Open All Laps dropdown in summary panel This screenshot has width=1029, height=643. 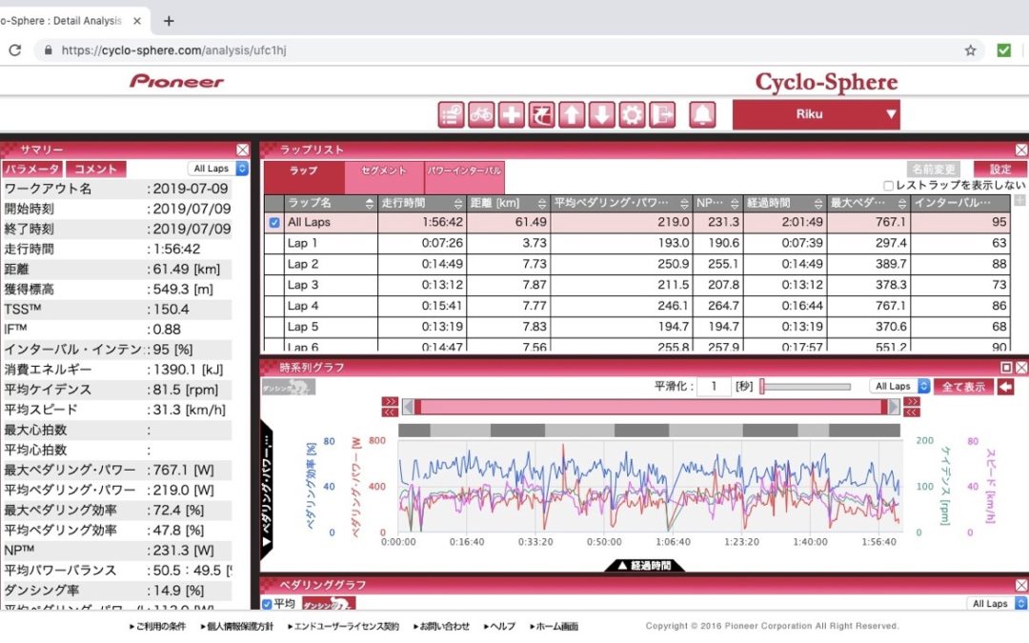coord(218,169)
